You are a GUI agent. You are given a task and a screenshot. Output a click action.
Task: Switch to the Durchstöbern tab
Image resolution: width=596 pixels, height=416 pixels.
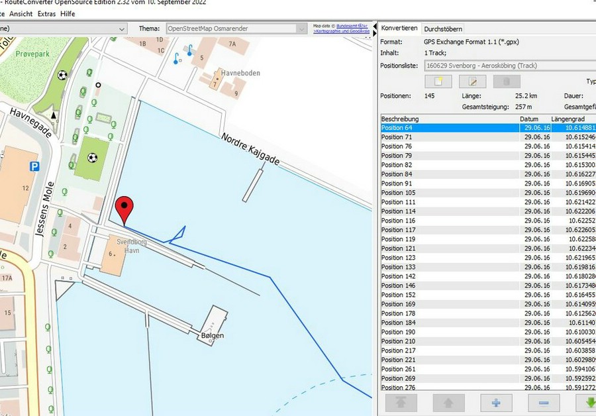(443, 28)
